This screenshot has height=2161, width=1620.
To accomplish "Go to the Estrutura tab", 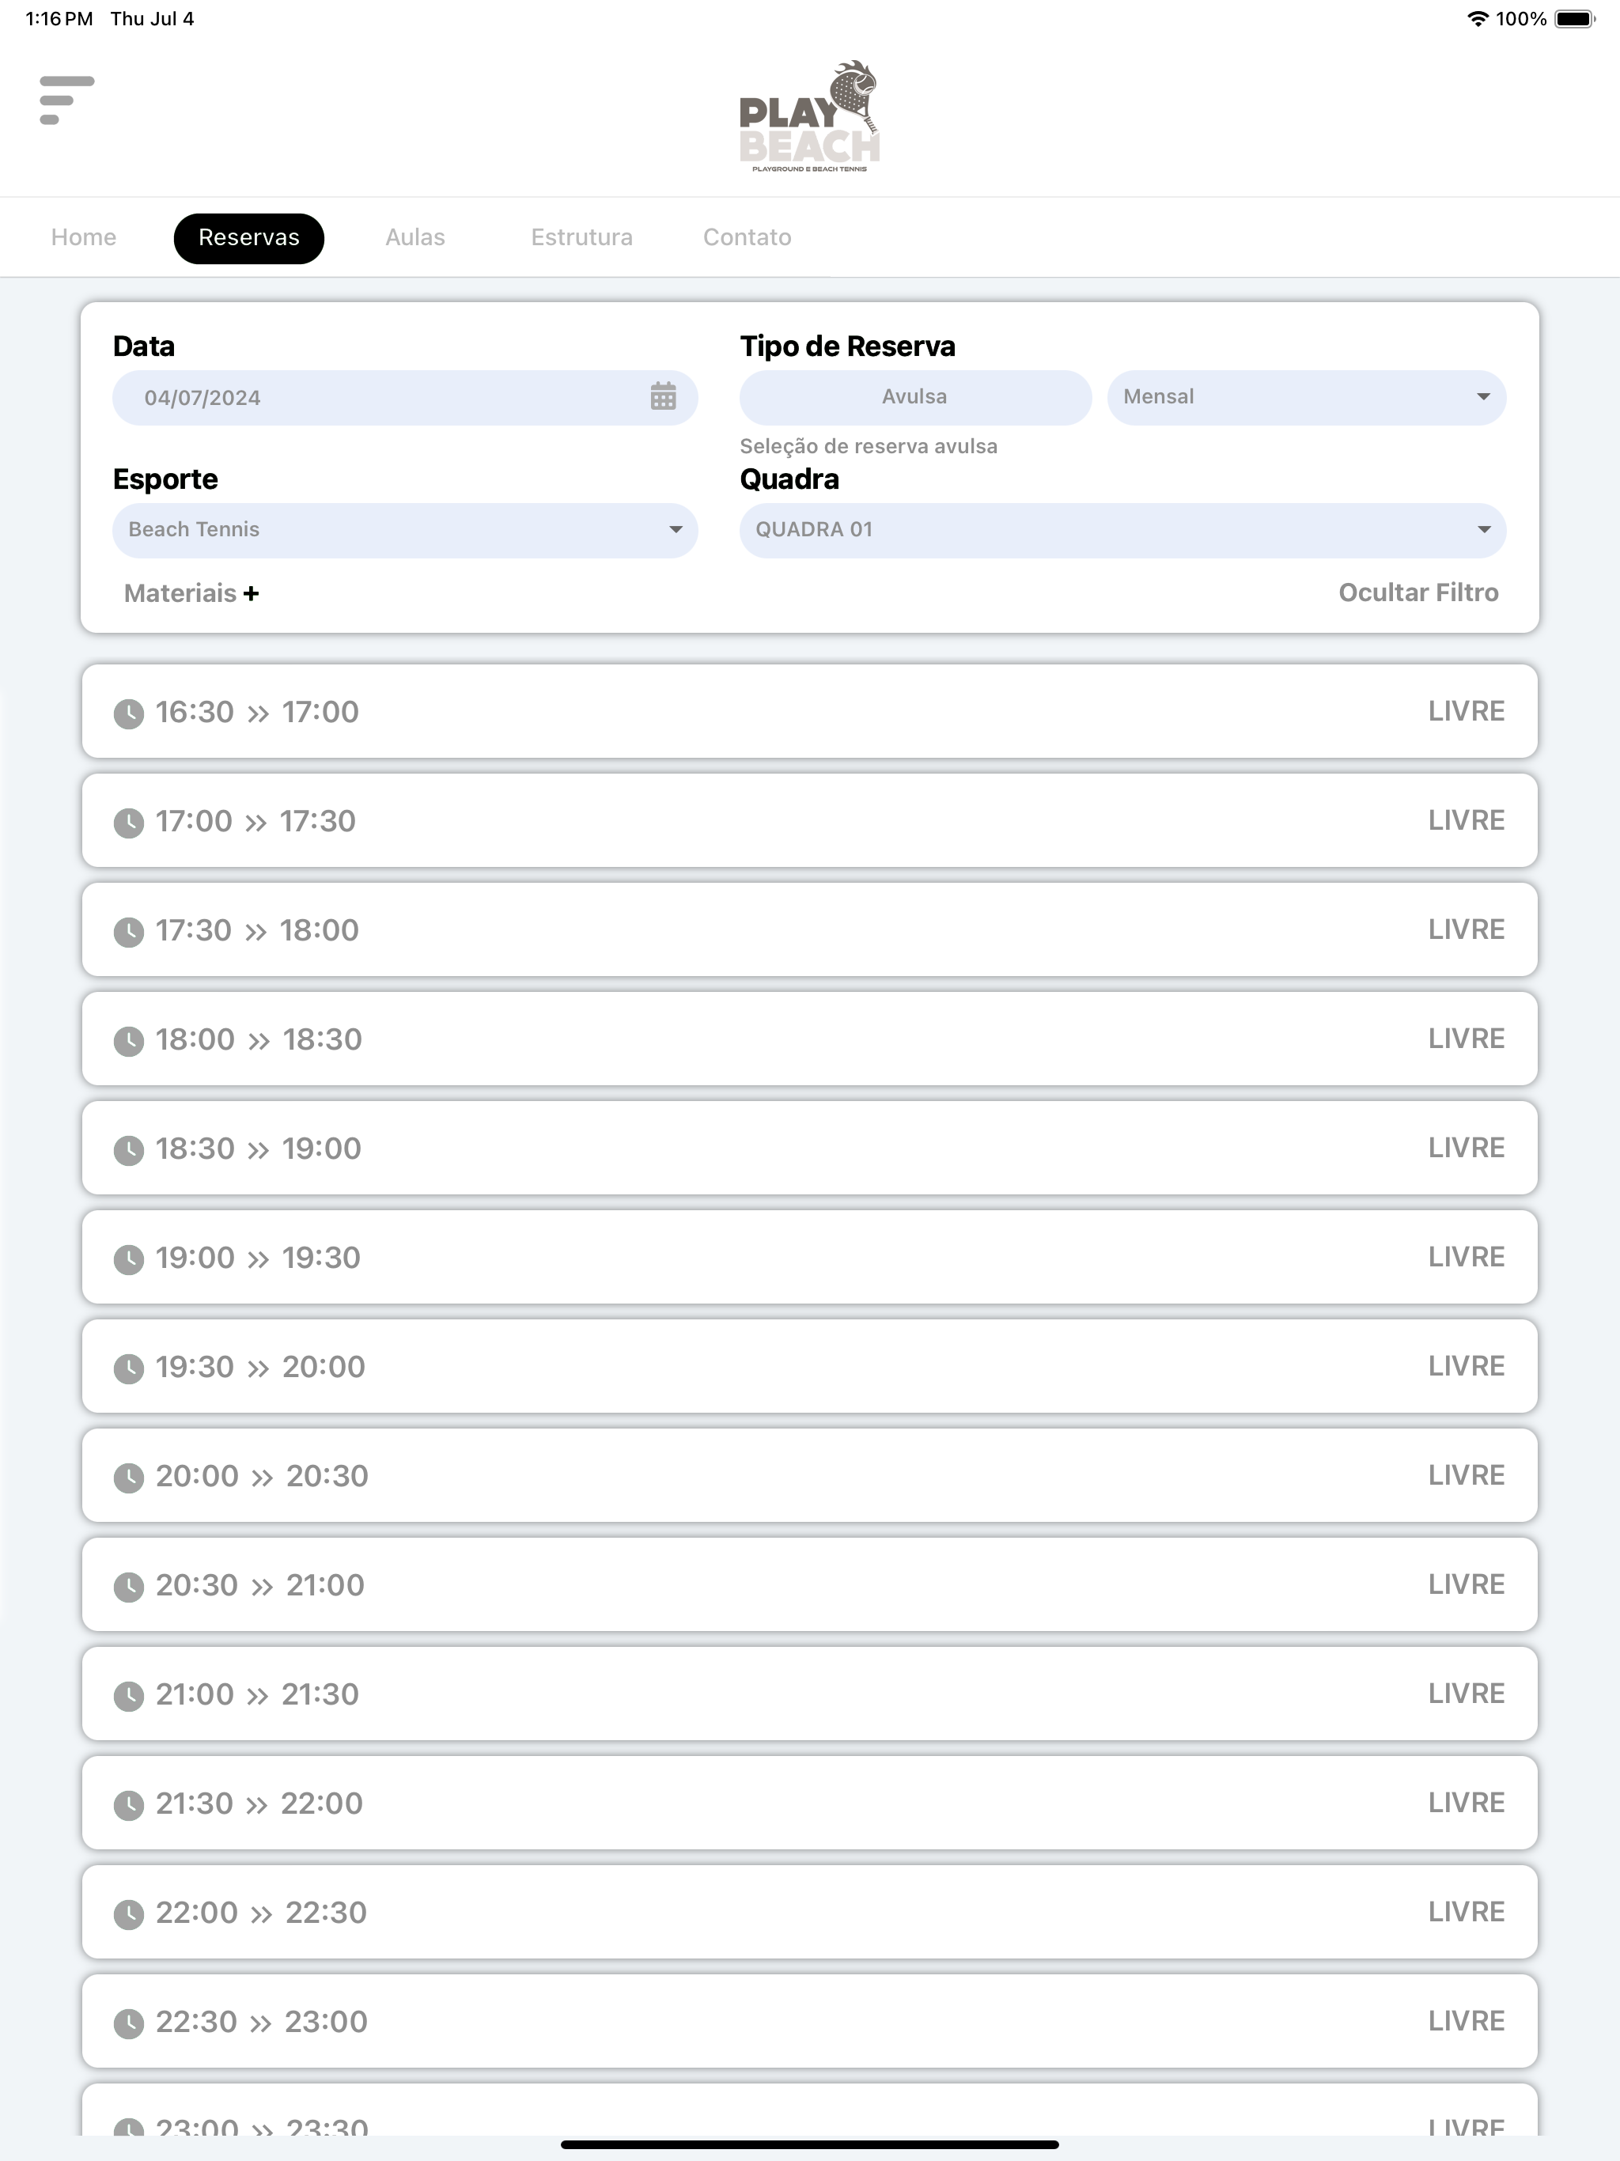I will coord(581,237).
